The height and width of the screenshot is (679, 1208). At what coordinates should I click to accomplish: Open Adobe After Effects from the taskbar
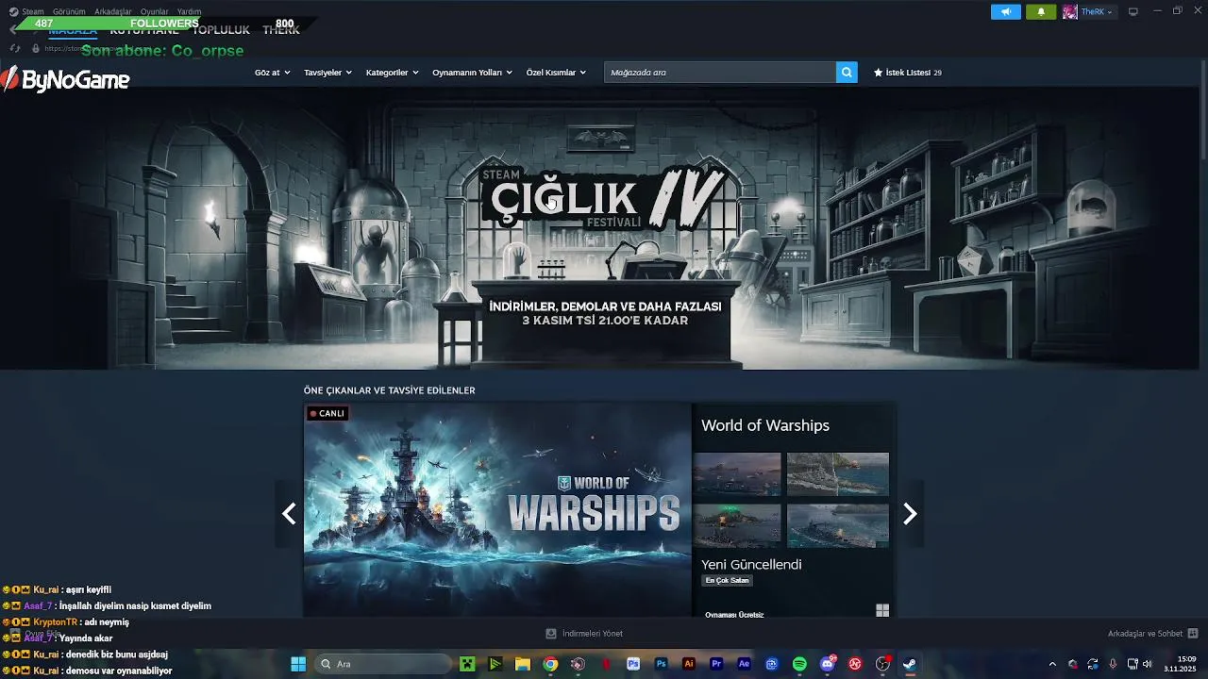click(744, 664)
